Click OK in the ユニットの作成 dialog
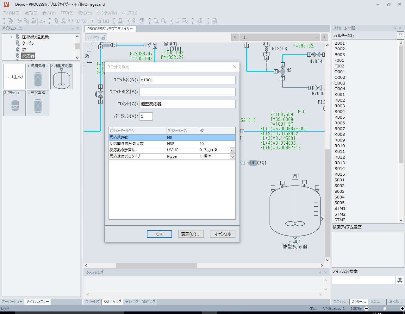Viewport: 405px width, 314px height. (x=159, y=234)
